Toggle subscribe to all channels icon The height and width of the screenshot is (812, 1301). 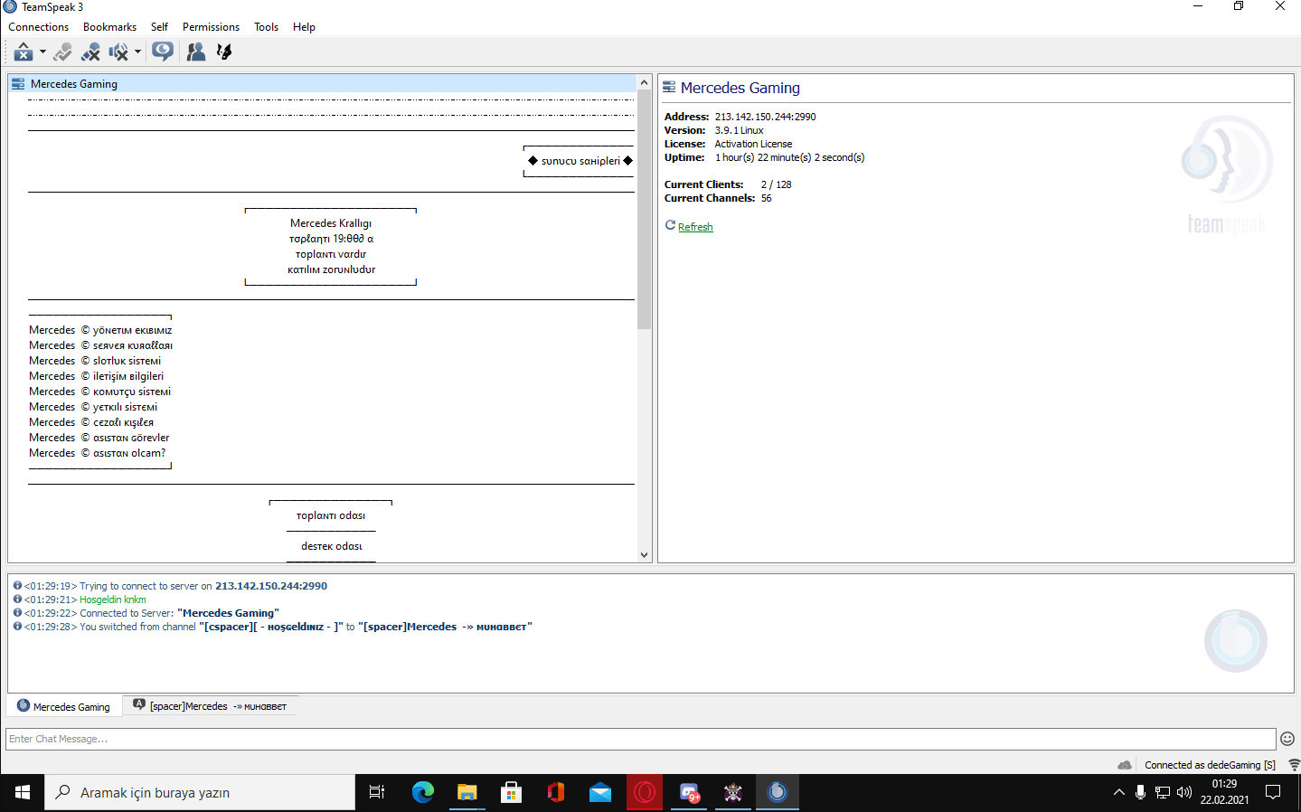[163, 52]
